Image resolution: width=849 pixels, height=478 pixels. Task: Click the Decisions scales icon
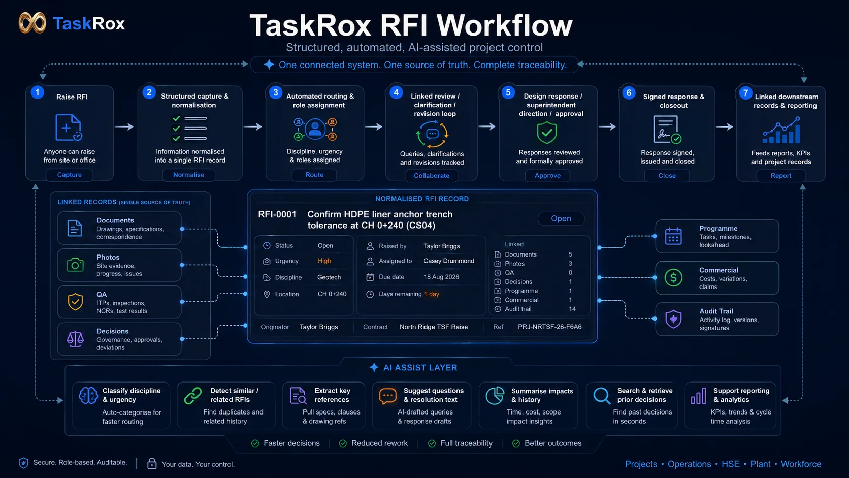click(x=75, y=339)
